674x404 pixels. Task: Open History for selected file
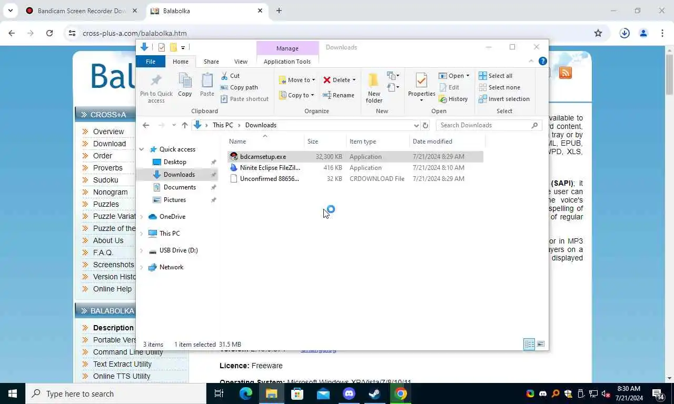point(453,99)
